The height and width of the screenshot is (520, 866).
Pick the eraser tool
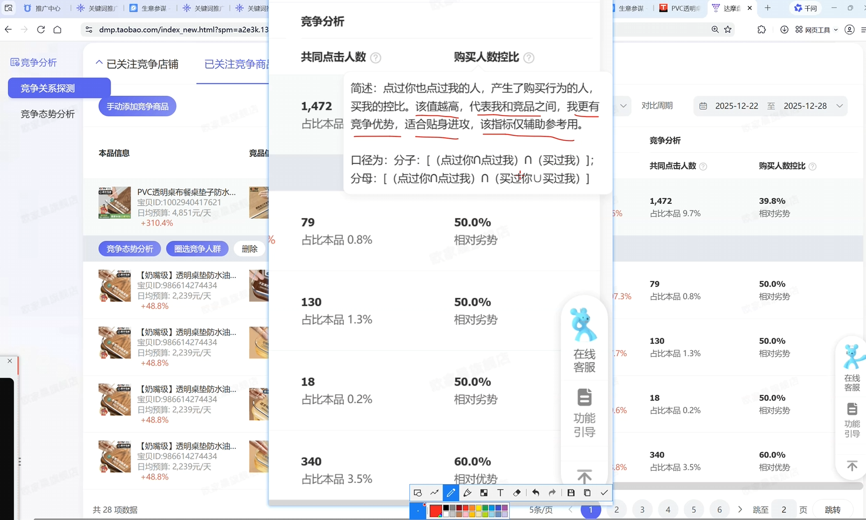click(x=517, y=493)
